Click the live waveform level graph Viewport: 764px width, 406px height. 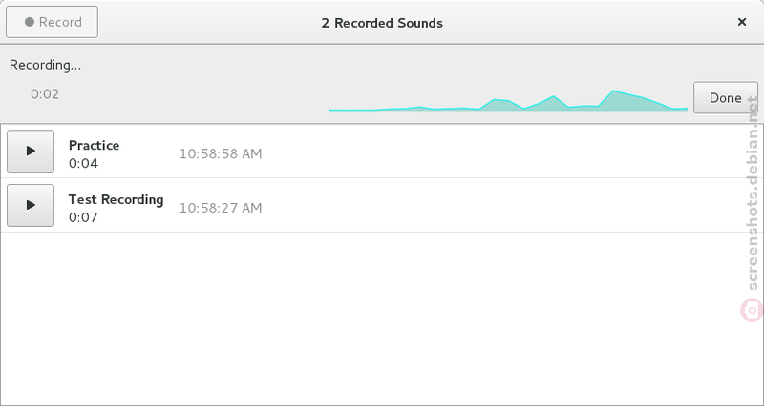[508, 101]
